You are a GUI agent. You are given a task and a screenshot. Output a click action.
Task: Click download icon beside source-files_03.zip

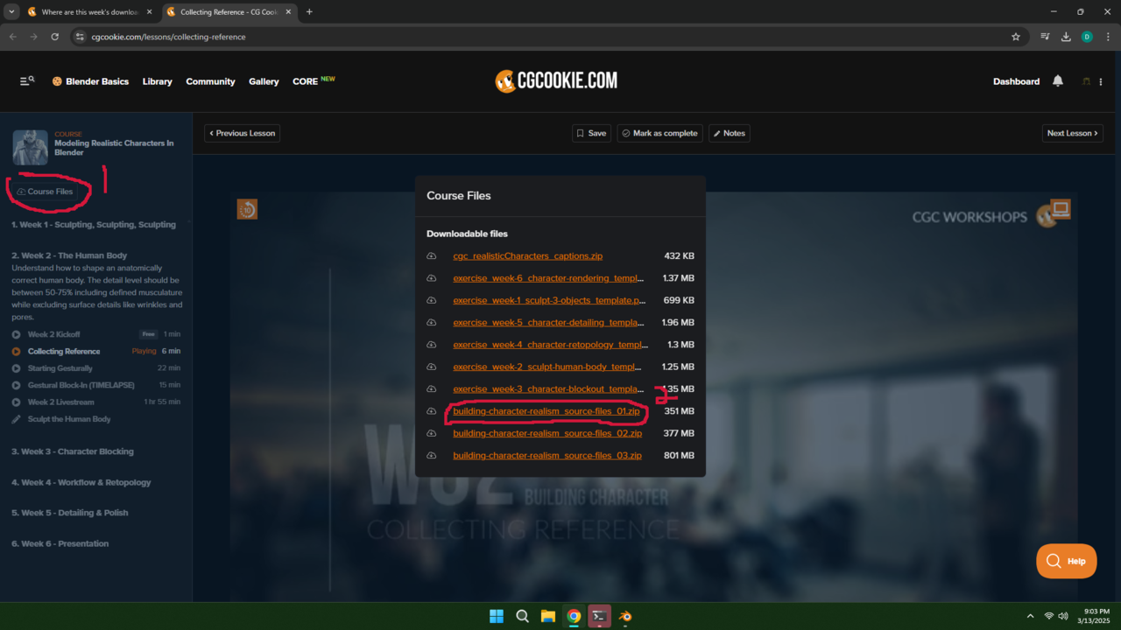(x=432, y=456)
